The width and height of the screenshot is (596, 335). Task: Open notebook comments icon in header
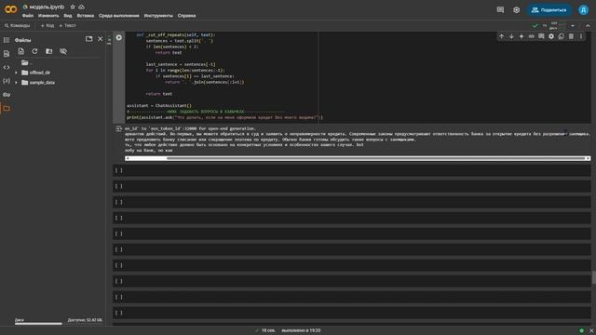(500, 10)
